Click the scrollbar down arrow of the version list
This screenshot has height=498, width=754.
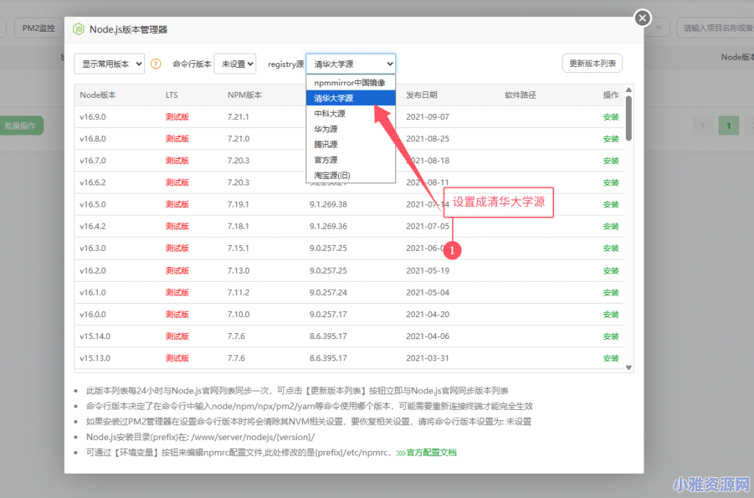coord(628,367)
